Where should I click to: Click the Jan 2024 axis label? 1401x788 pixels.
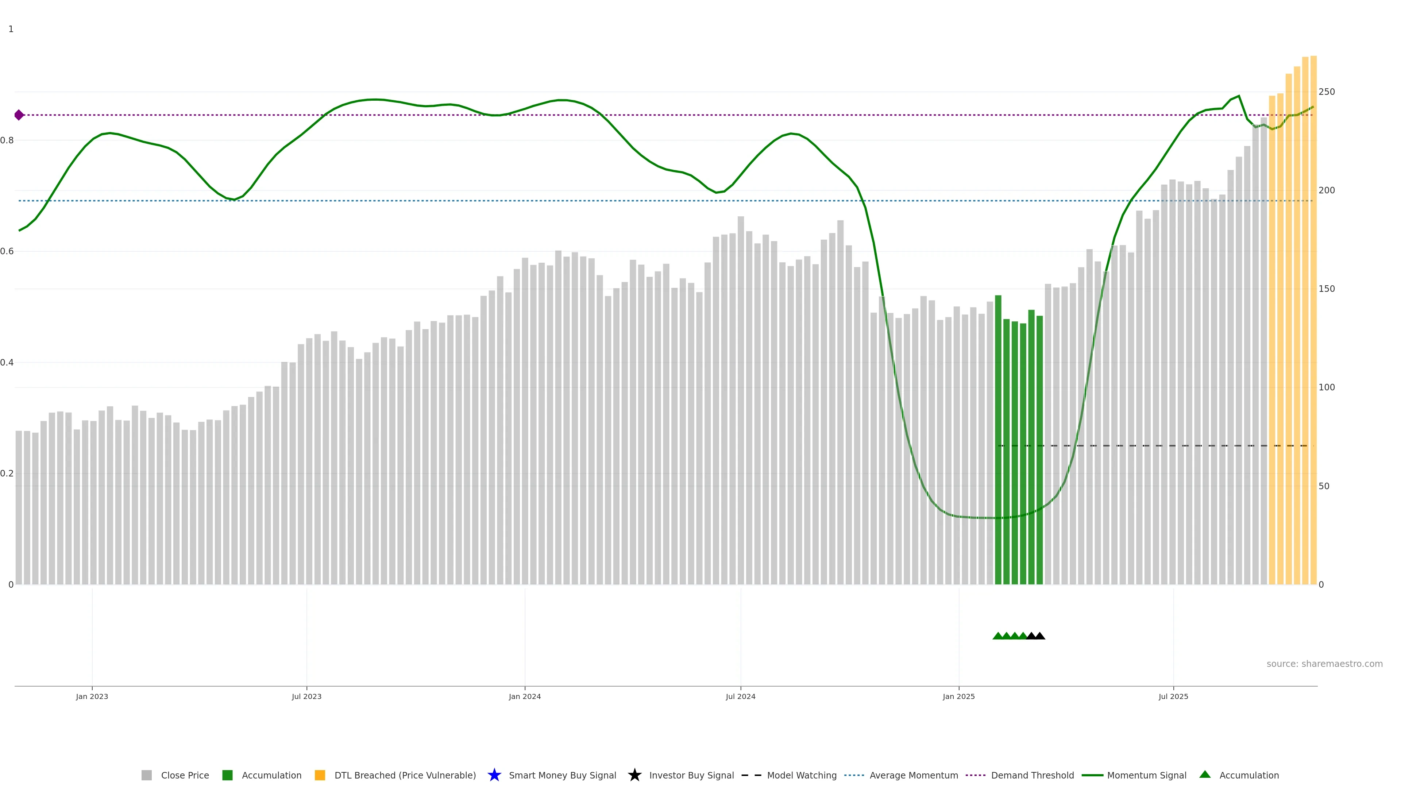point(524,696)
